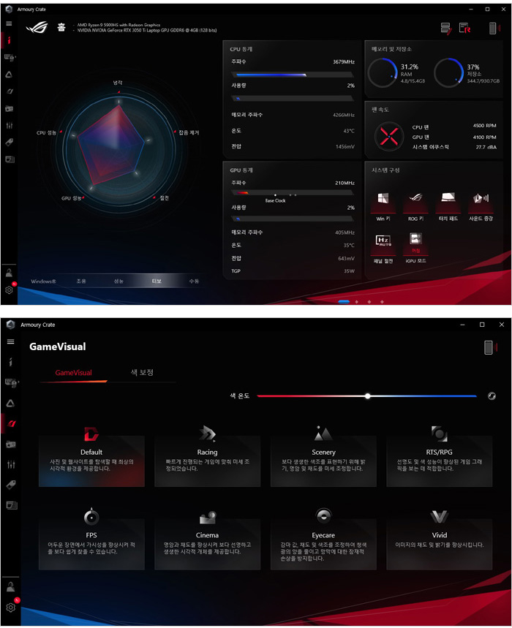This screenshot has height=628, width=512.
Task: Click the 잡음 제거 label on radar chart
Action: [189, 132]
